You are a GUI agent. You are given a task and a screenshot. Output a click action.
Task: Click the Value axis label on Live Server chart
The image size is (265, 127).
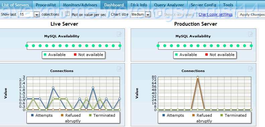pos(6,93)
